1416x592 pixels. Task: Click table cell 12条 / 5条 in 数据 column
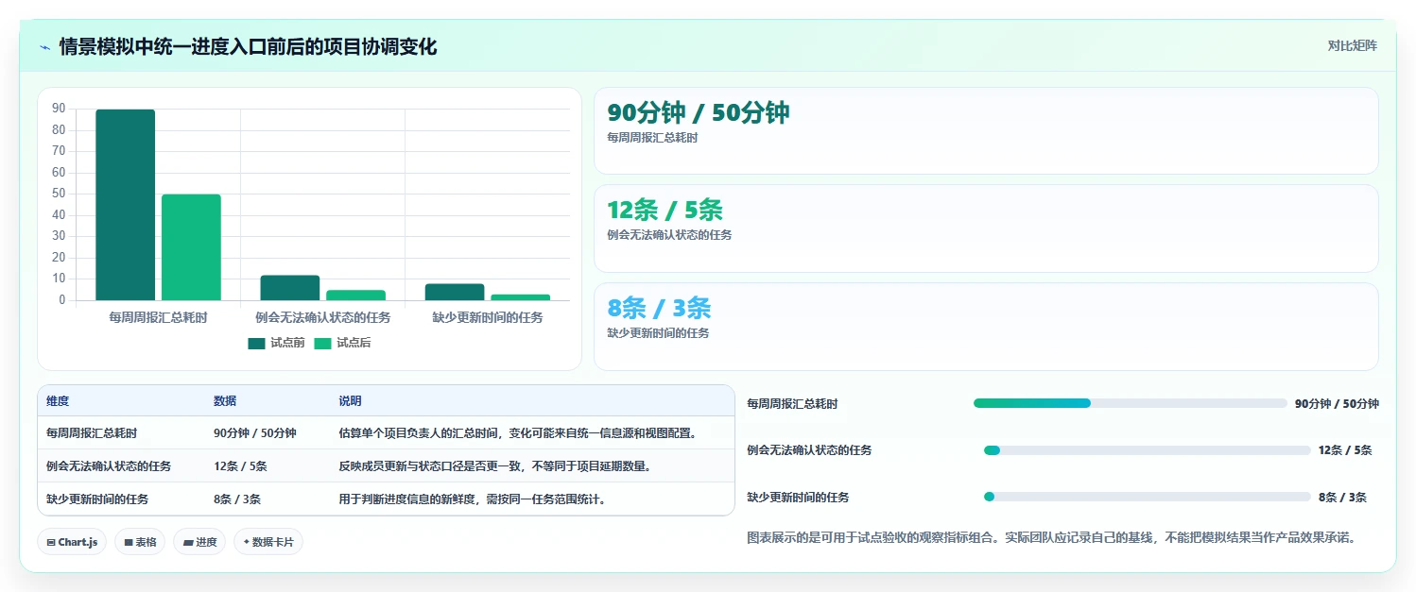pos(240,466)
